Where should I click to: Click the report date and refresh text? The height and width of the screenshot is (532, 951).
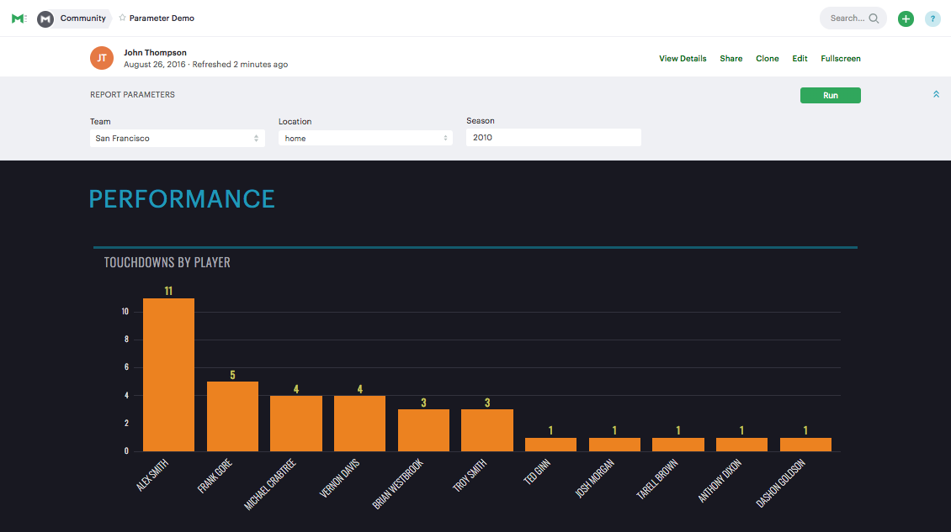point(205,64)
